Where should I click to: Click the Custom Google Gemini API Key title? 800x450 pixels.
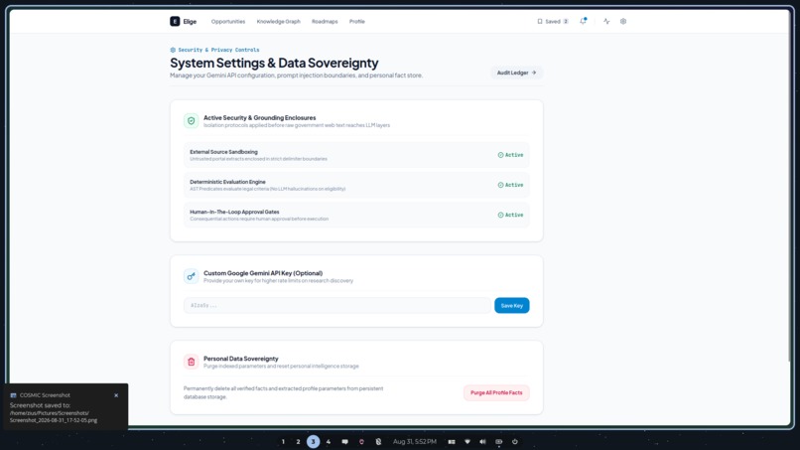pos(263,273)
